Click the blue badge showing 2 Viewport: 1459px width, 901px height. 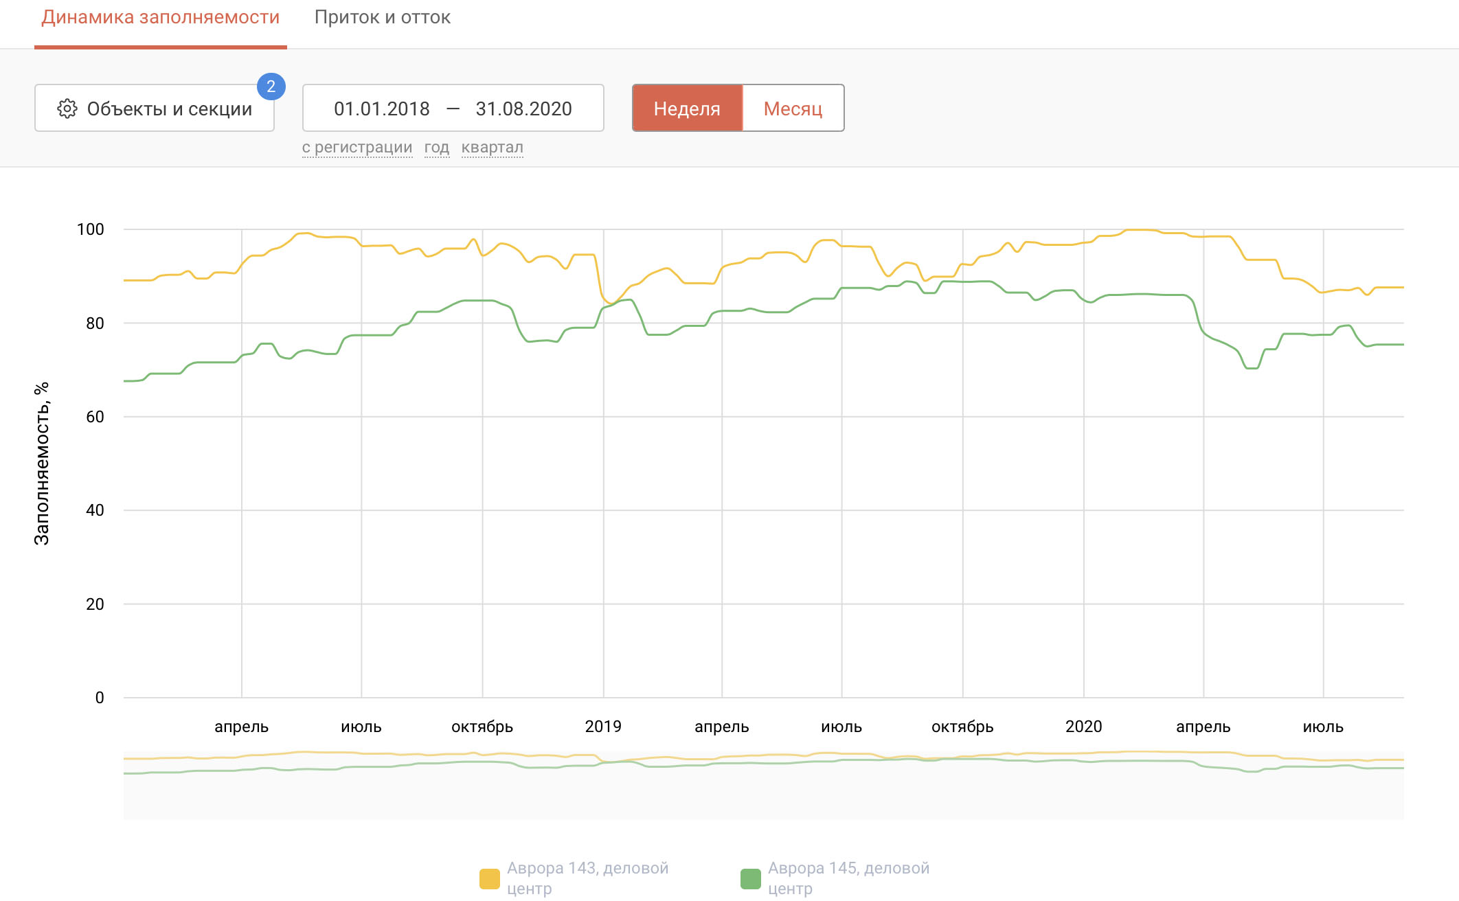click(x=271, y=87)
